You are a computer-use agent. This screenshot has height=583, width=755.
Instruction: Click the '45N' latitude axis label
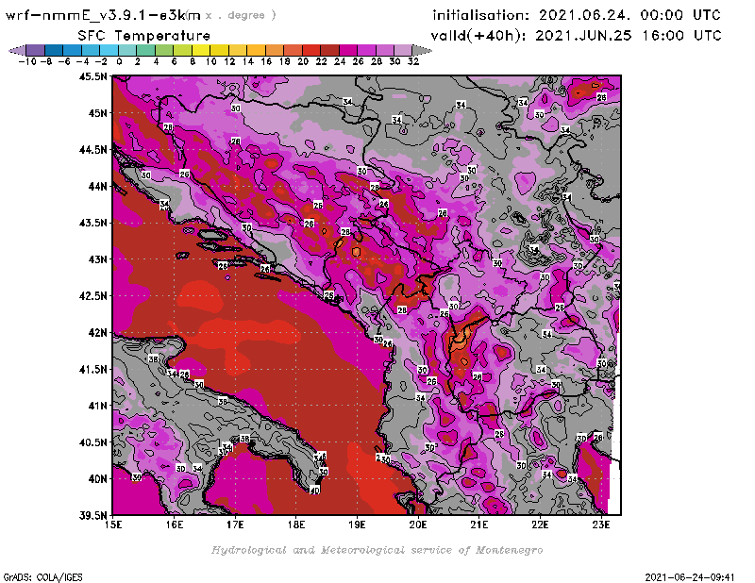coord(97,113)
